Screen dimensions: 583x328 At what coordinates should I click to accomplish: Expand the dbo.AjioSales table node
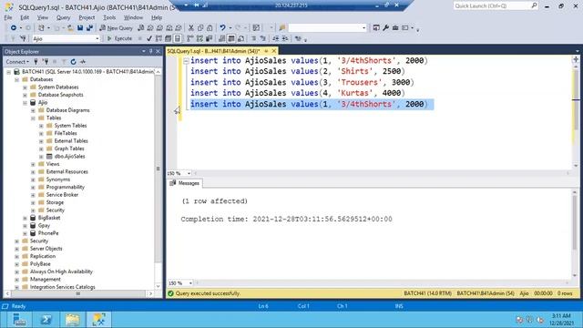[x=41, y=157]
